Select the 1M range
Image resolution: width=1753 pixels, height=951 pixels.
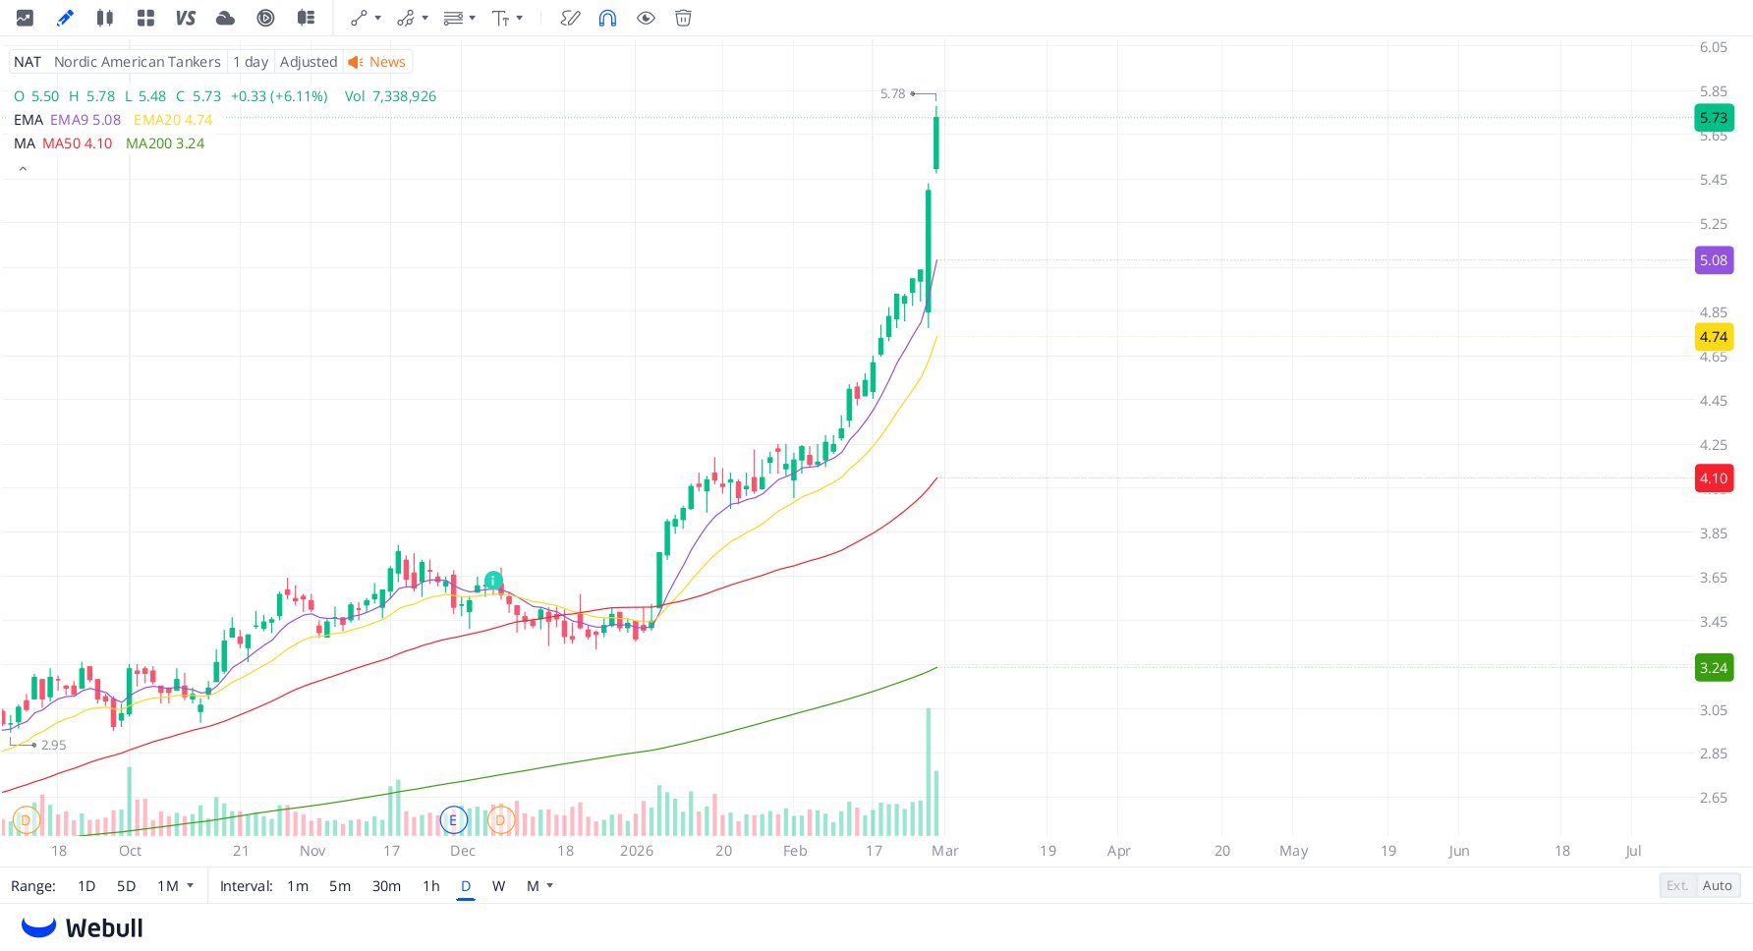tap(168, 886)
